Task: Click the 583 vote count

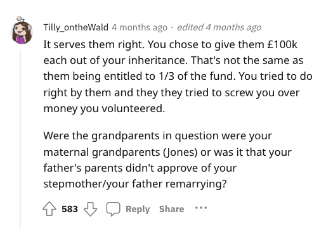Action: pos(70,209)
